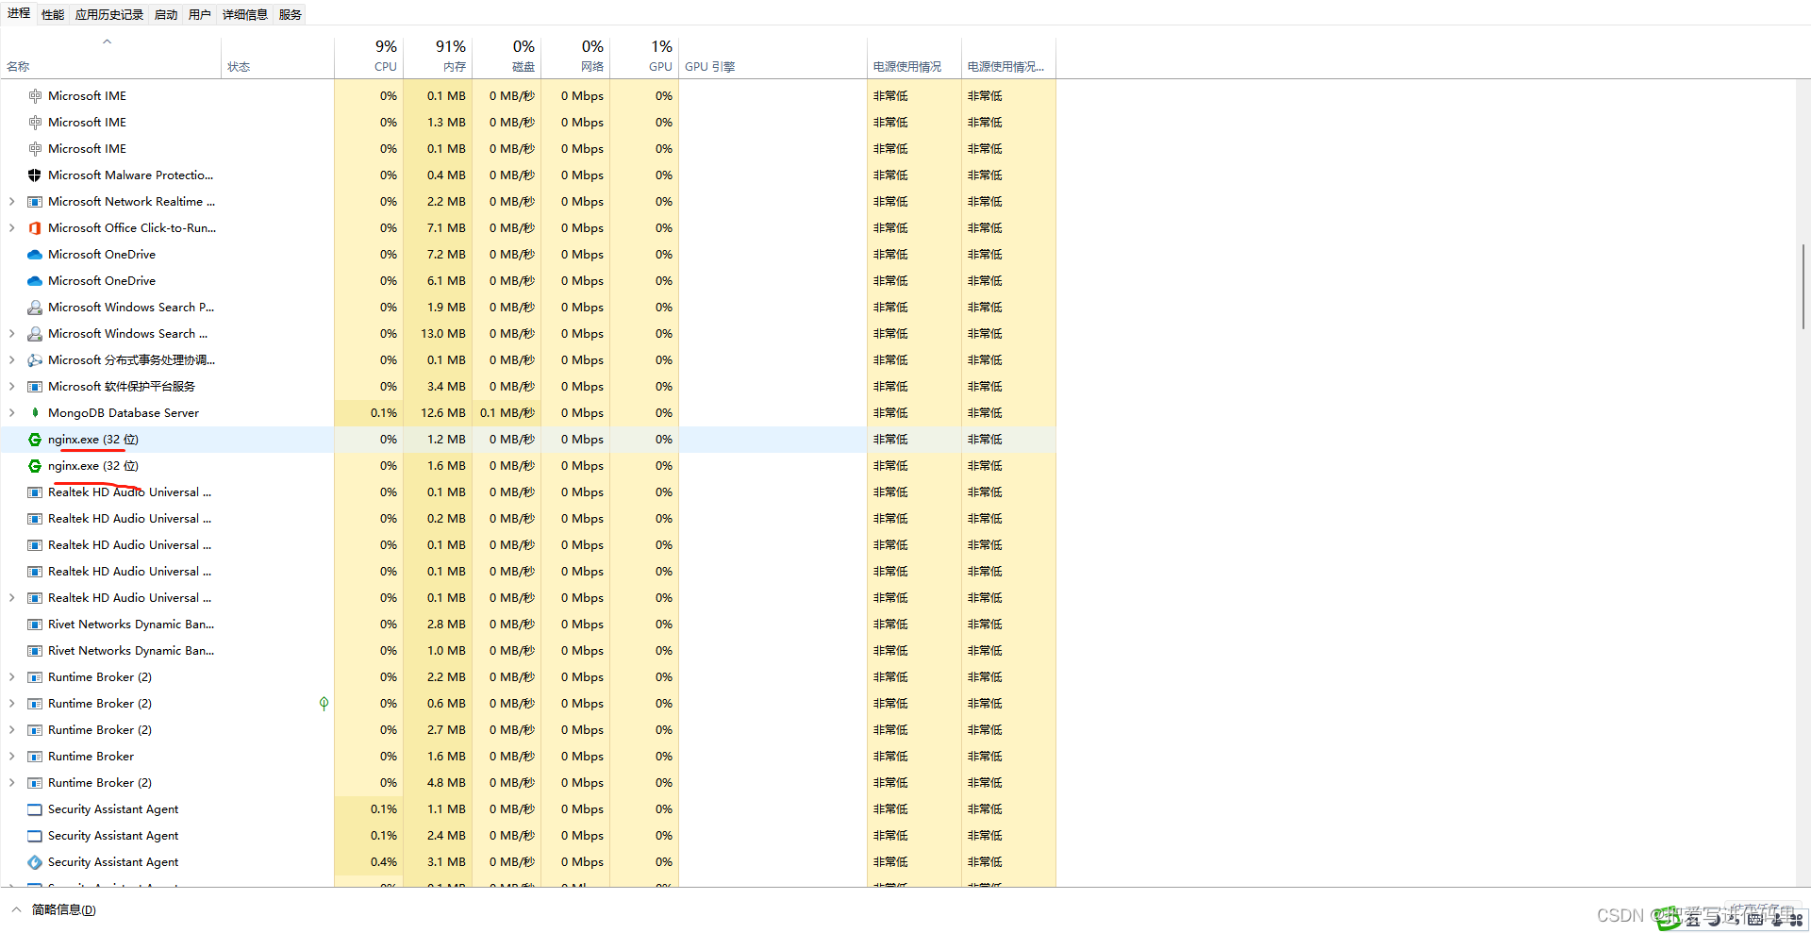Select the MongoDB Database Server row
The height and width of the screenshot is (933, 1811).
point(528,413)
